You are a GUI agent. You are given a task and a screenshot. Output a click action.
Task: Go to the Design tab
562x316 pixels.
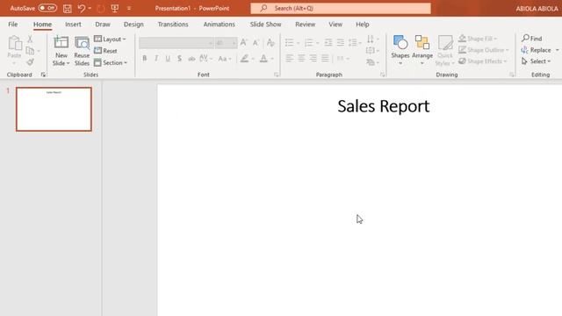[133, 25]
